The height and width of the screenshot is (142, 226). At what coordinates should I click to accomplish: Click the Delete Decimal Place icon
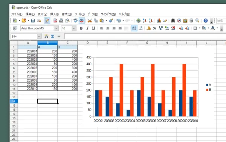(173, 28)
